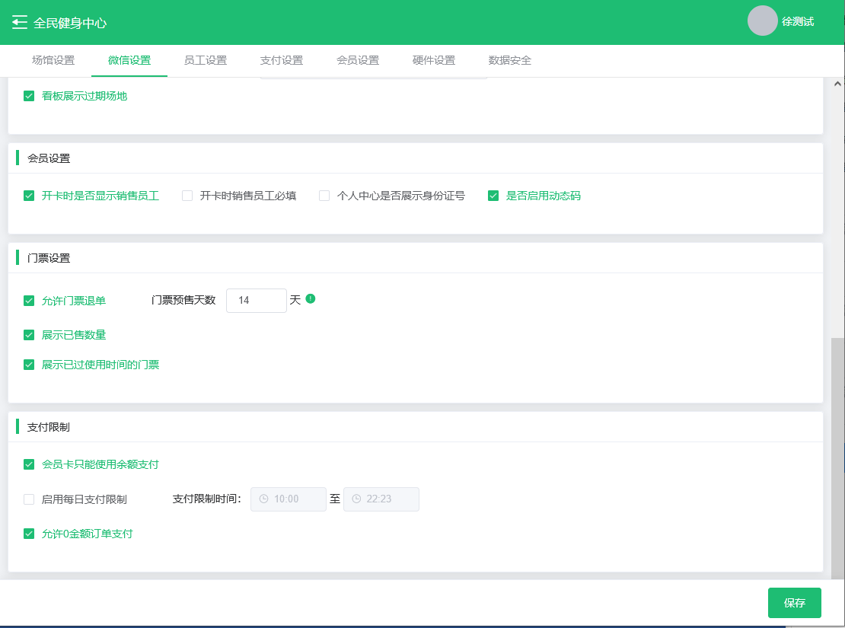Click the 会员设置 section heading

[49, 158]
